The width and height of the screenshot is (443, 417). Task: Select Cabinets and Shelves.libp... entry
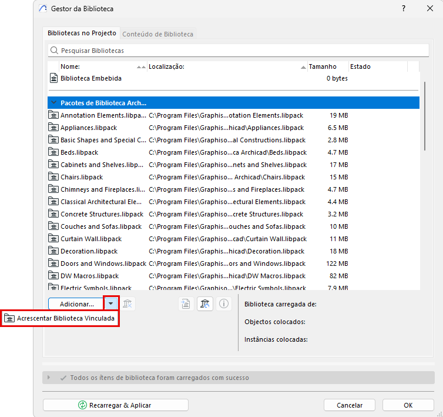[x=233, y=165]
